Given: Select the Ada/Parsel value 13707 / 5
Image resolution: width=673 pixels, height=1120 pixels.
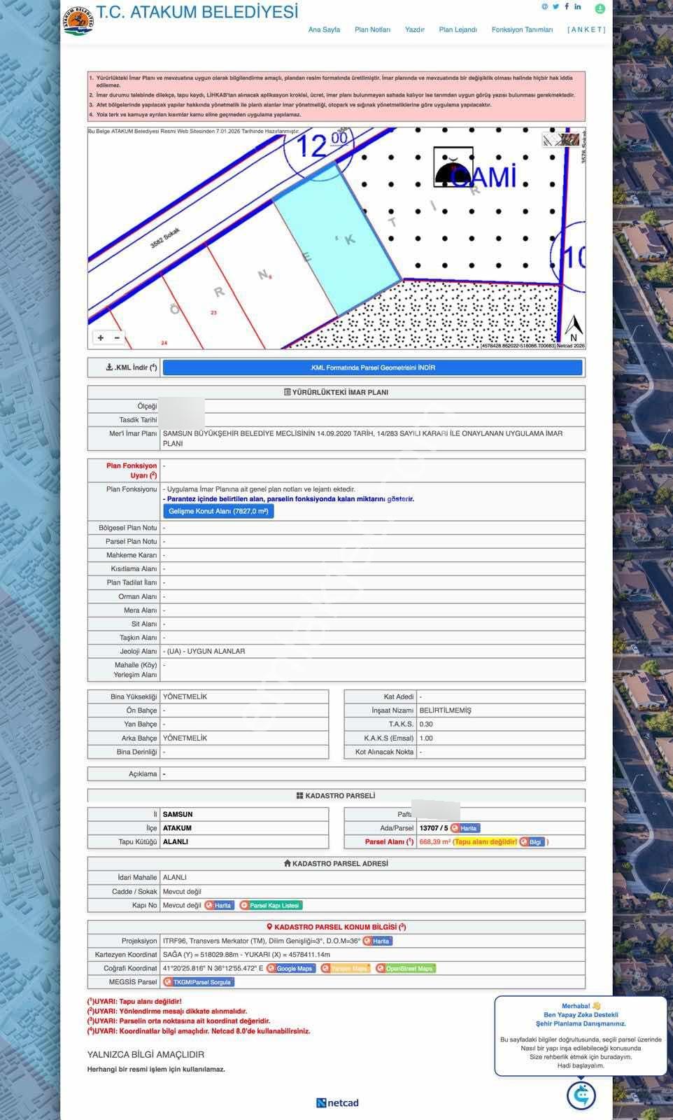Looking at the screenshot, I should pyautogui.click(x=434, y=828).
